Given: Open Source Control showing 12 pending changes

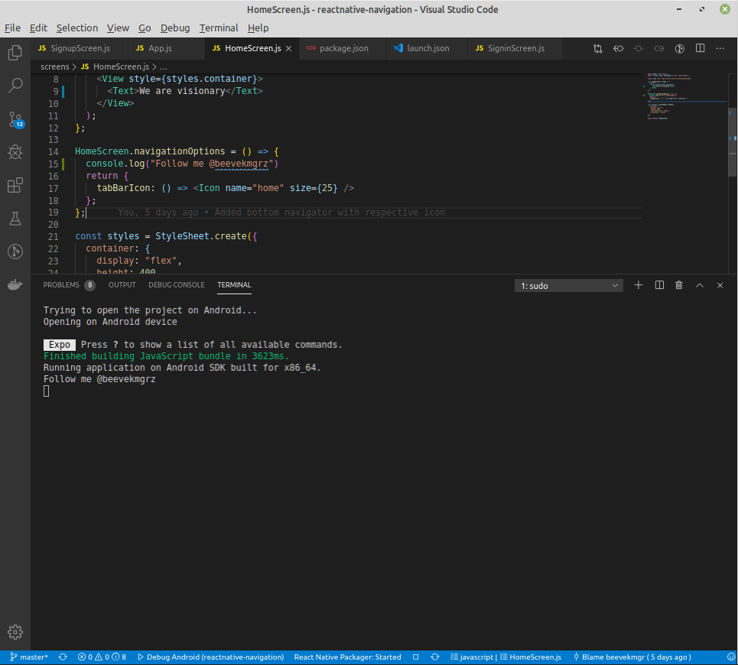Looking at the screenshot, I should (15, 118).
